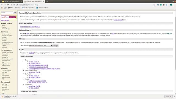This screenshot has width=176, height=99.
Task: Download the Web services jar
Action: (33, 82)
